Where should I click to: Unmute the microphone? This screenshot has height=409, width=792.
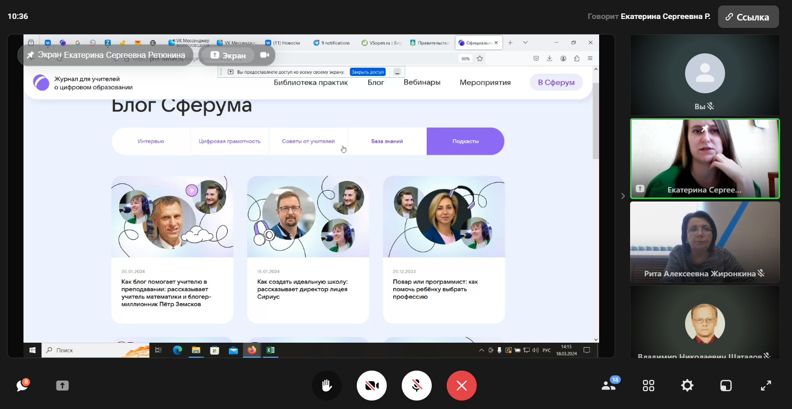point(417,386)
